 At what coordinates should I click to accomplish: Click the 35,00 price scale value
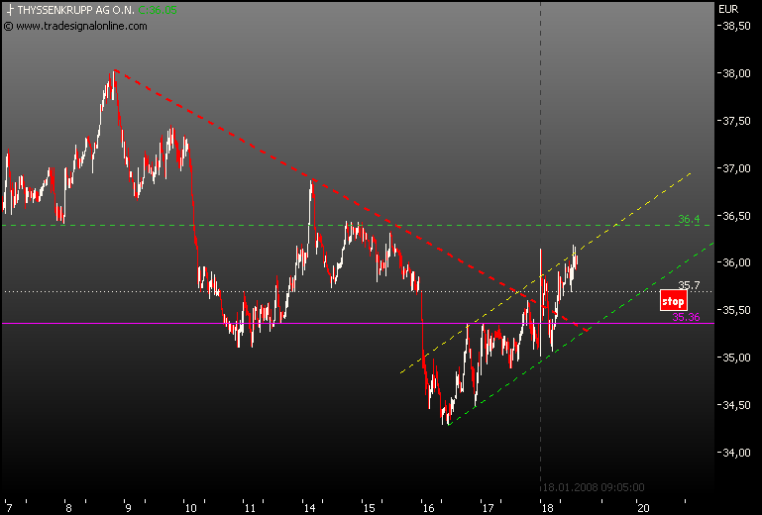click(734, 358)
